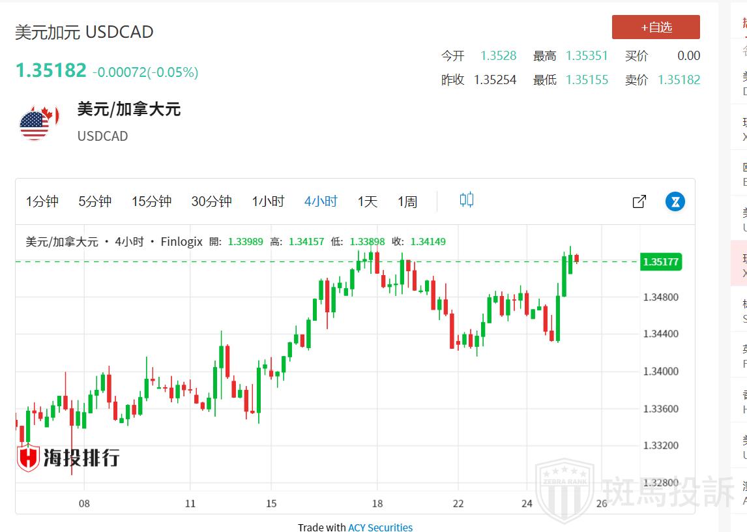Image resolution: width=747 pixels, height=532 pixels.
Task: Click the green 1.35177 price label
Action: (660, 262)
